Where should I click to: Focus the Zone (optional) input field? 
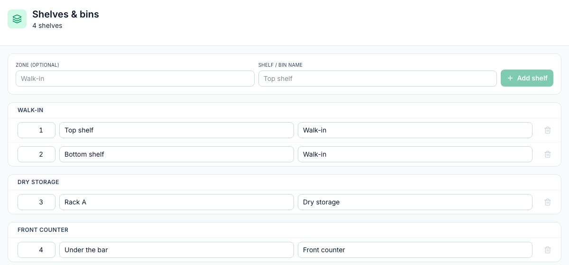(x=135, y=79)
